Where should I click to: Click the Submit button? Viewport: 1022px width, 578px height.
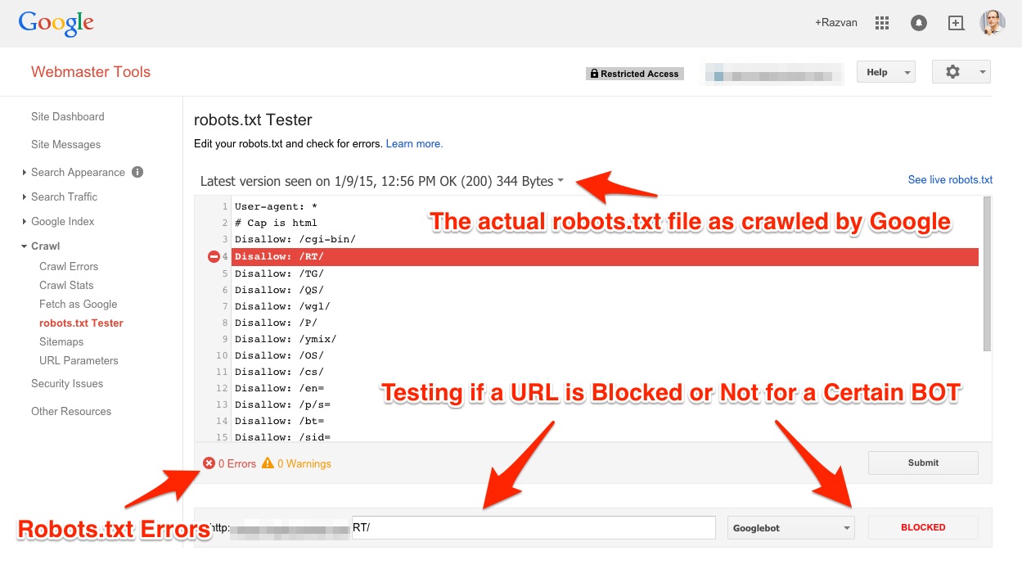[x=922, y=463]
